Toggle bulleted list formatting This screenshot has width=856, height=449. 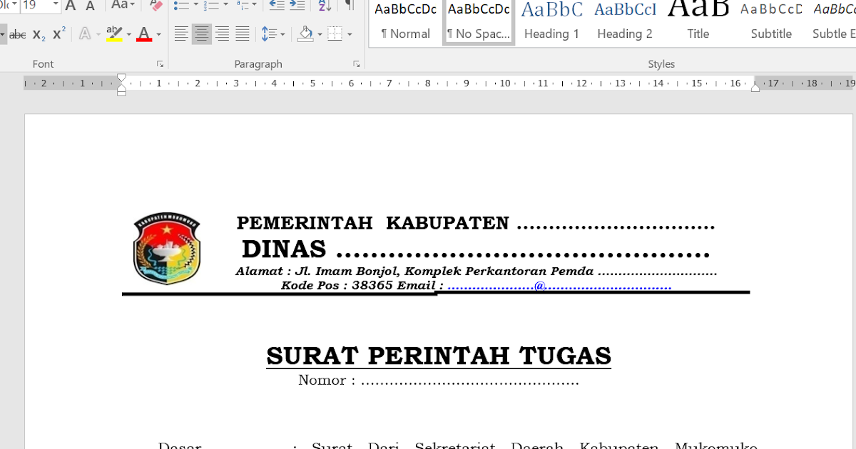point(183,5)
